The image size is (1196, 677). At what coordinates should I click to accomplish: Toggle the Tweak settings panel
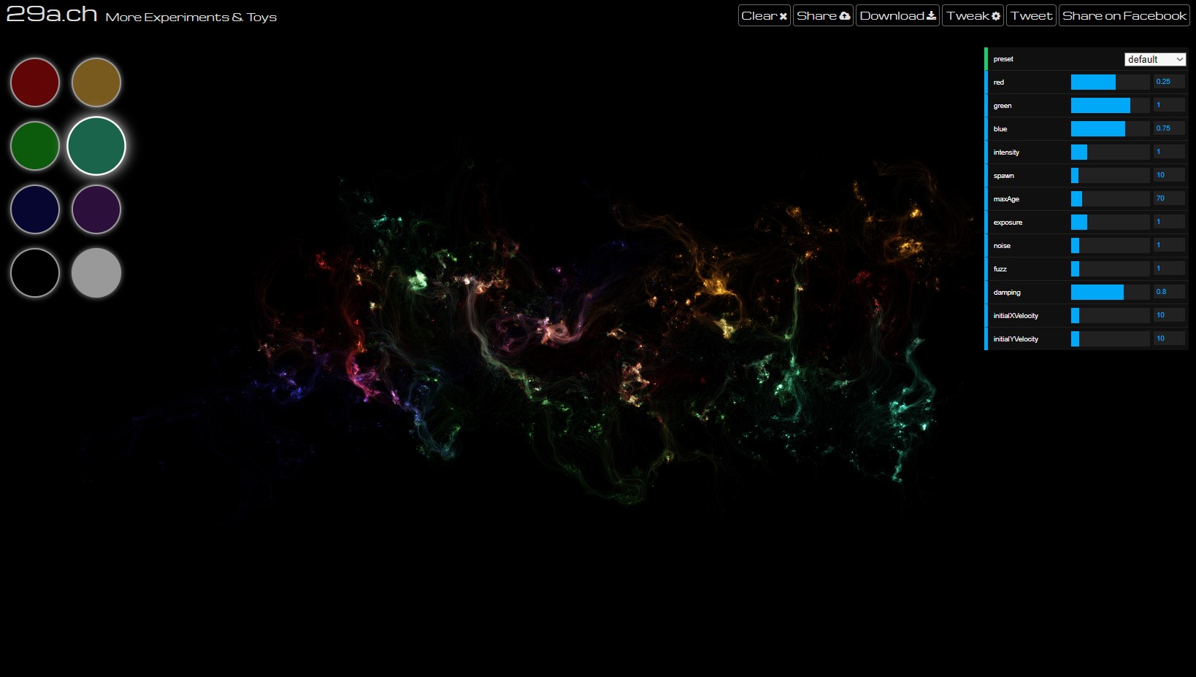[x=973, y=15]
